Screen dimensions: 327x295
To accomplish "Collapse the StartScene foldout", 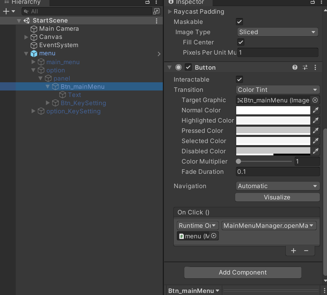I will click(x=19, y=20).
